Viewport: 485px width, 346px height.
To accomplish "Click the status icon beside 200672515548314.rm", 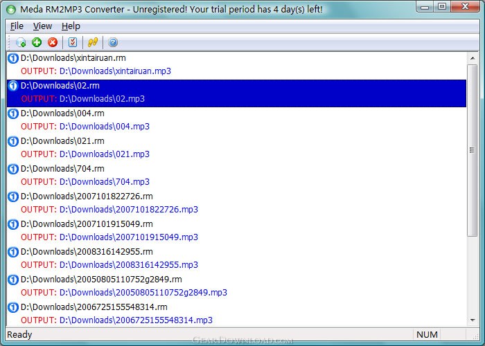I will coord(13,307).
